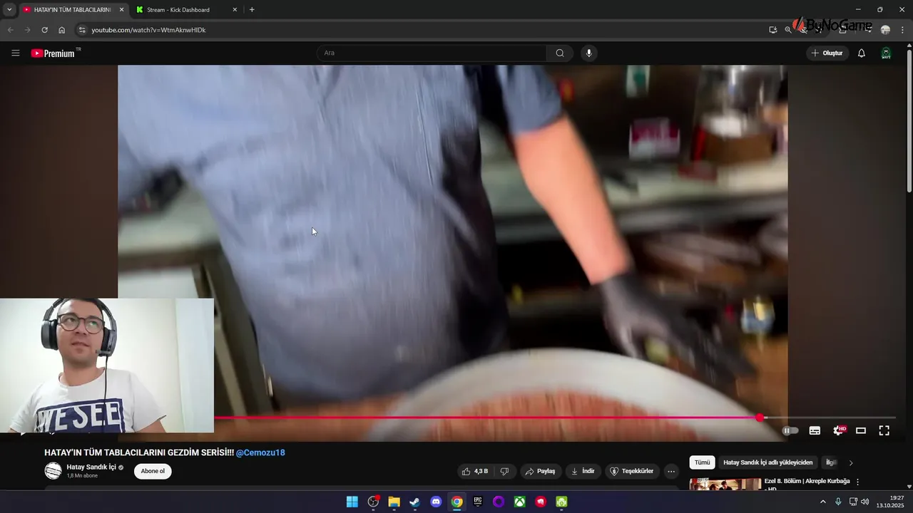Screen dimensions: 913x513
Task: View site information icon in address bar
Action: tap(82, 30)
